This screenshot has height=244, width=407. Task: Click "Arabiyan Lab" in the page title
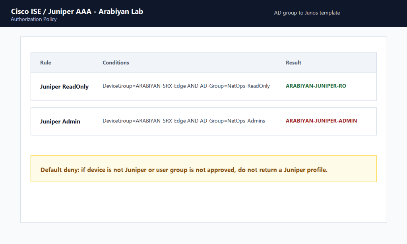pyautogui.click(x=121, y=12)
